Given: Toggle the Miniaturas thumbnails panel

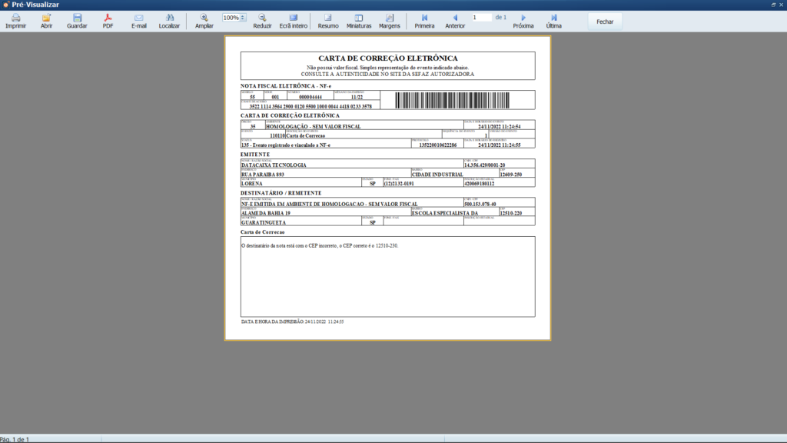Looking at the screenshot, I should coord(359,21).
